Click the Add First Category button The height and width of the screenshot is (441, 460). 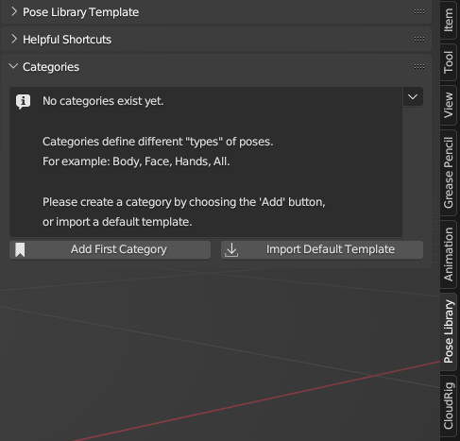click(x=110, y=250)
